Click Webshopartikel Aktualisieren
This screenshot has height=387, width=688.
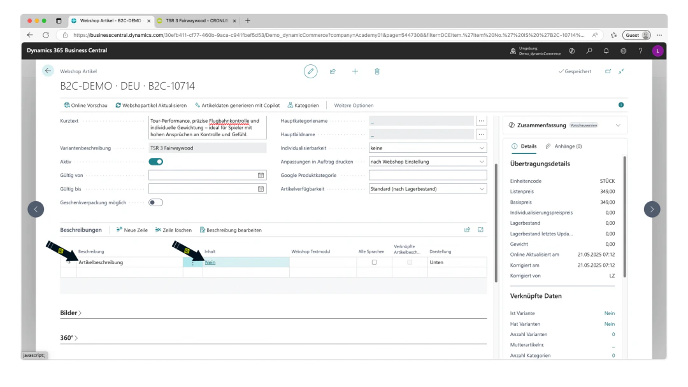151,105
